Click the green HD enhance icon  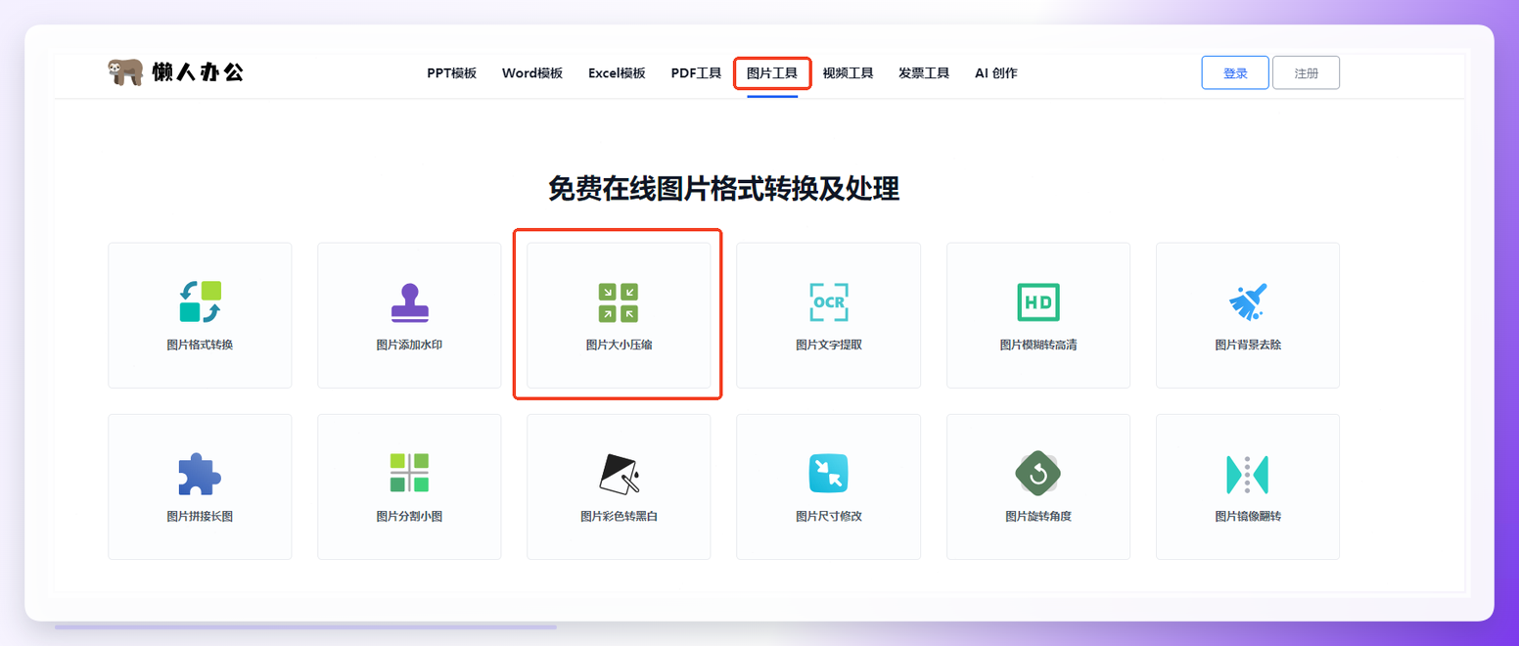coord(1037,302)
